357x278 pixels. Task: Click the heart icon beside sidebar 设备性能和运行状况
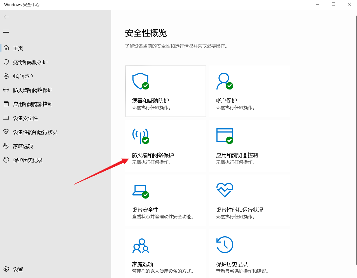click(x=6, y=132)
